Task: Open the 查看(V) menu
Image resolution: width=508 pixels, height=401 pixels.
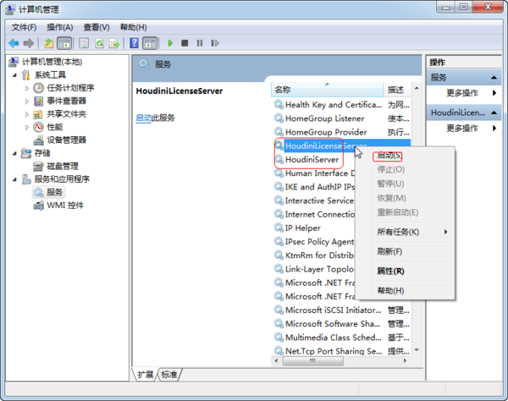Action: pyautogui.click(x=97, y=28)
